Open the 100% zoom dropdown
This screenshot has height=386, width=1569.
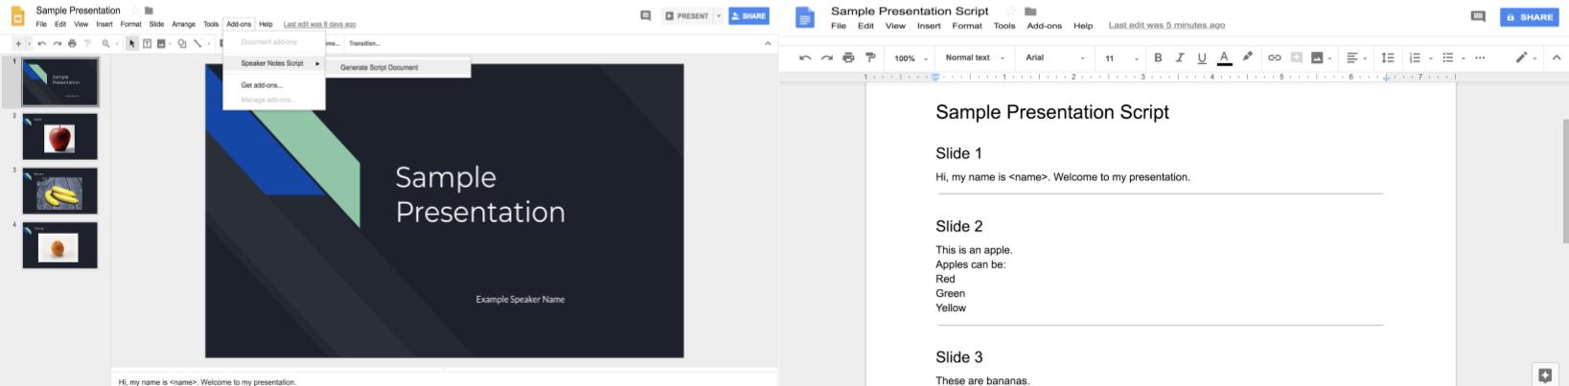click(x=911, y=58)
